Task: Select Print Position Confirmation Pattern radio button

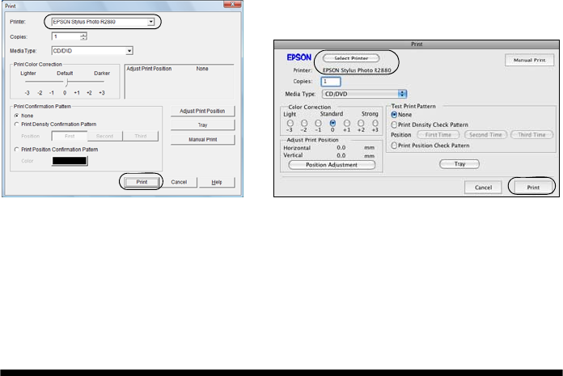Action: [16, 150]
